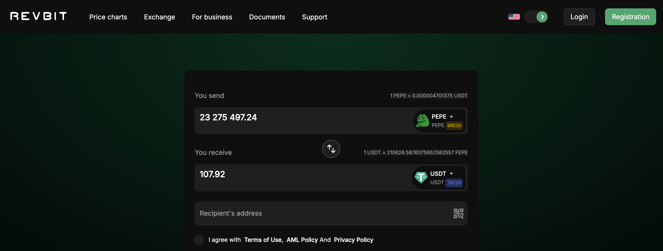The width and height of the screenshot is (663, 251).
Task: Expand the PEPE currency dropdown arrow
Action: 451,117
